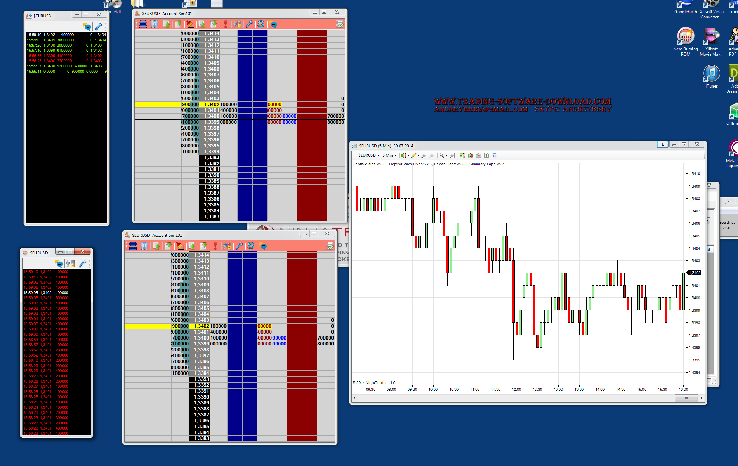Open the chart Properties icon
Screen dimensions: 738x466
click(x=494, y=155)
